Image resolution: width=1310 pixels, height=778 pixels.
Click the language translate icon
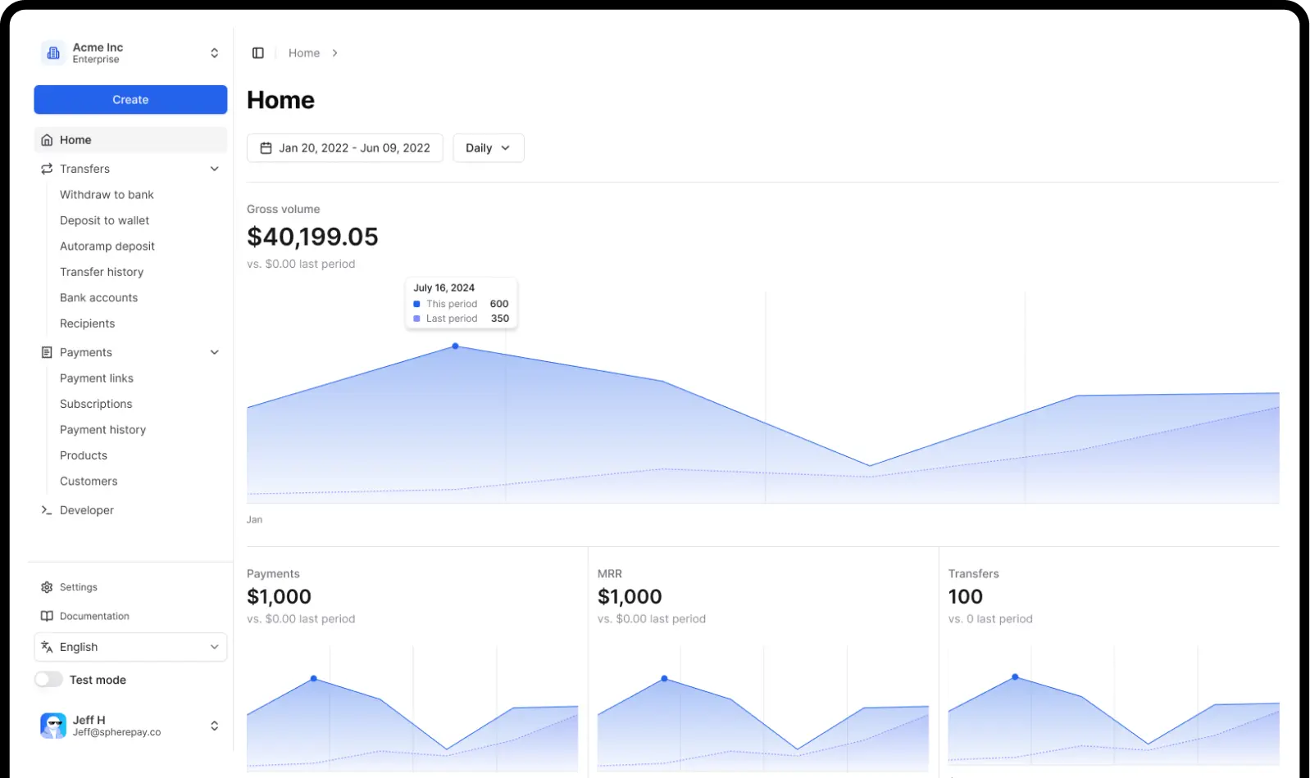tap(48, 647)
